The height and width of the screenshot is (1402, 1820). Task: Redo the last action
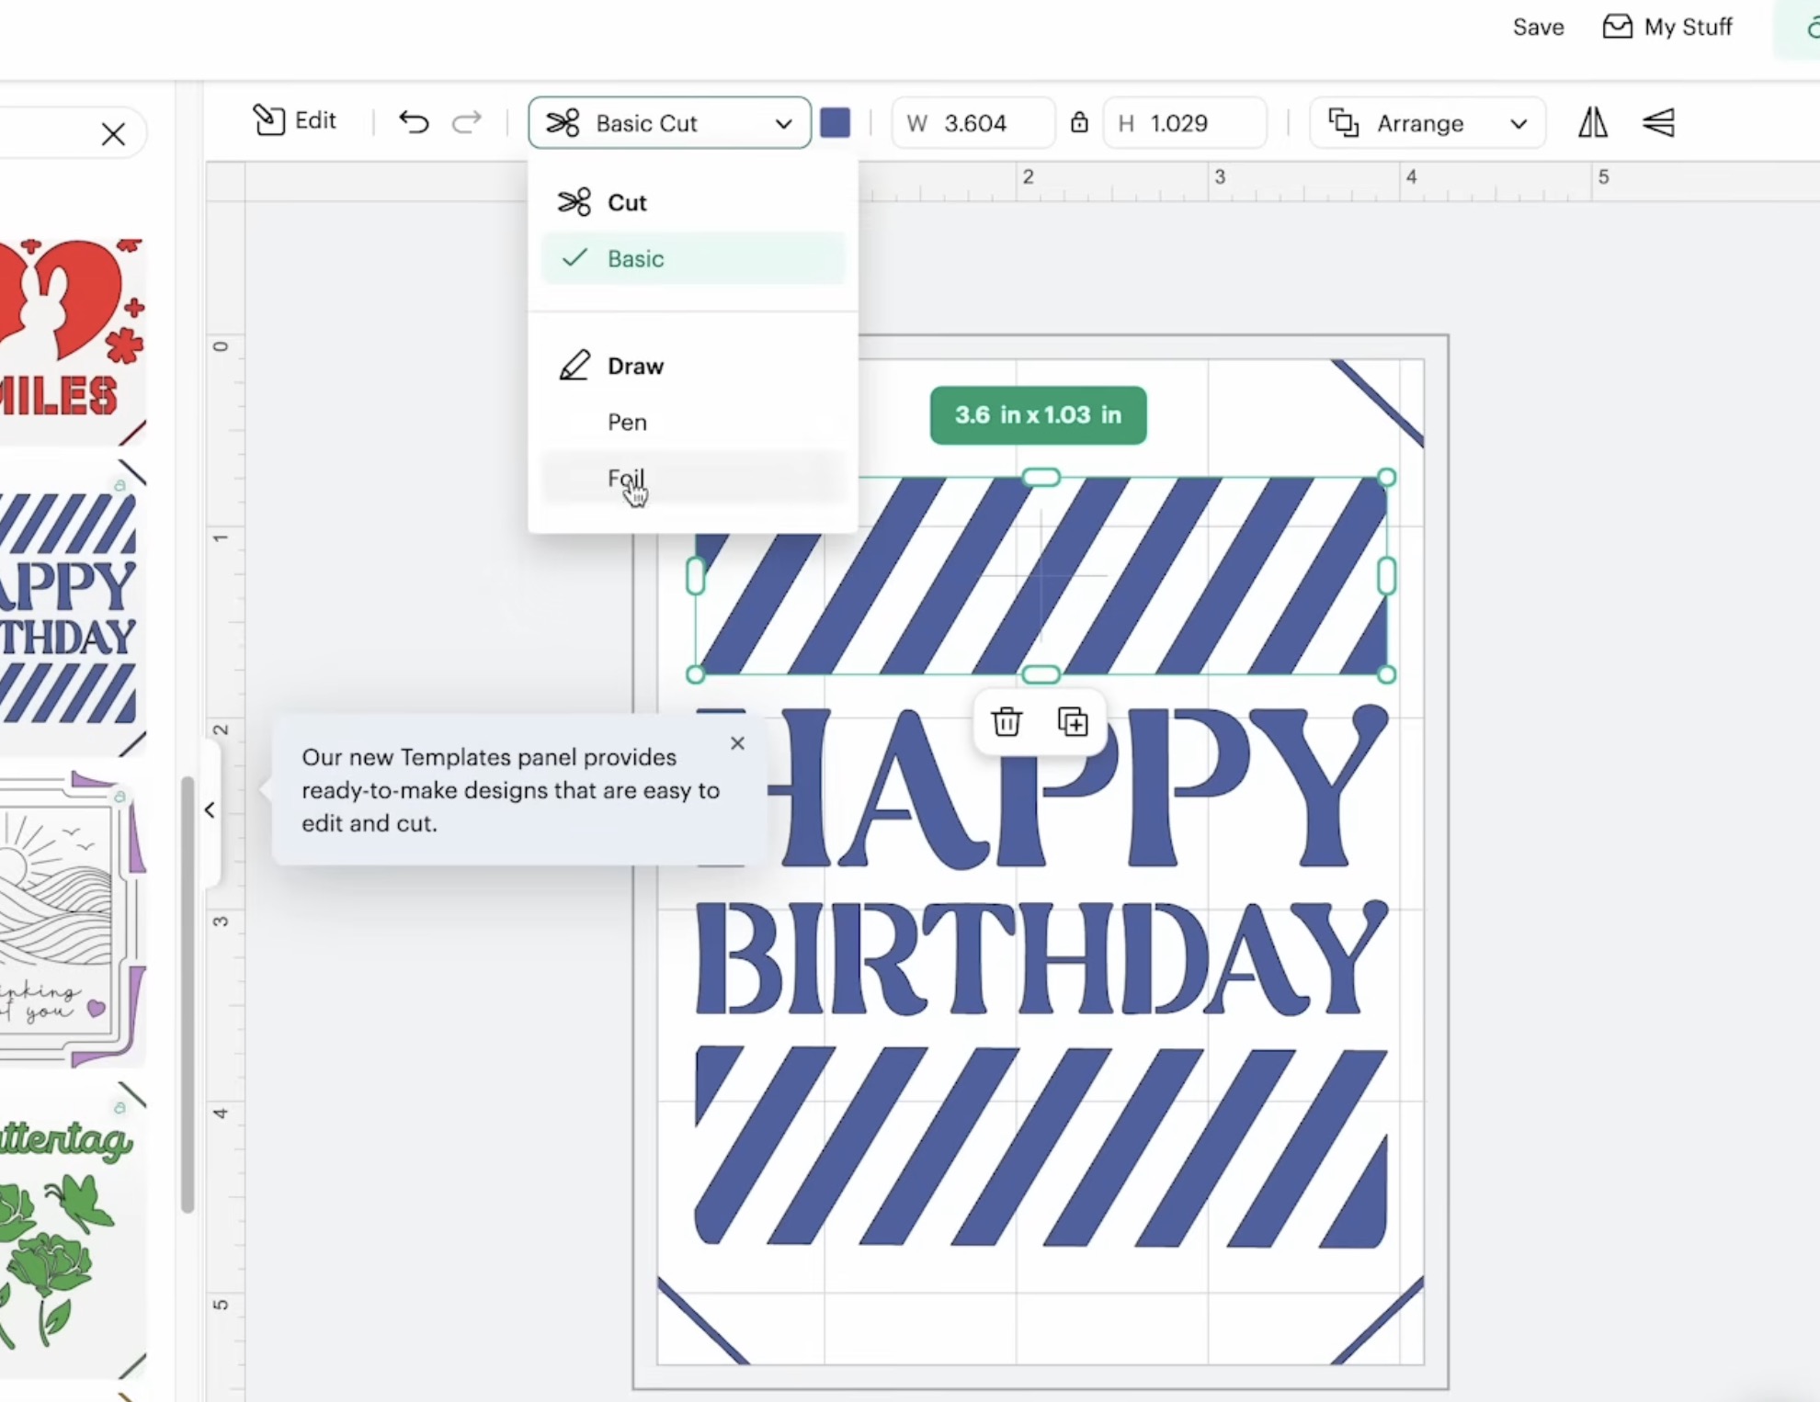467,122
